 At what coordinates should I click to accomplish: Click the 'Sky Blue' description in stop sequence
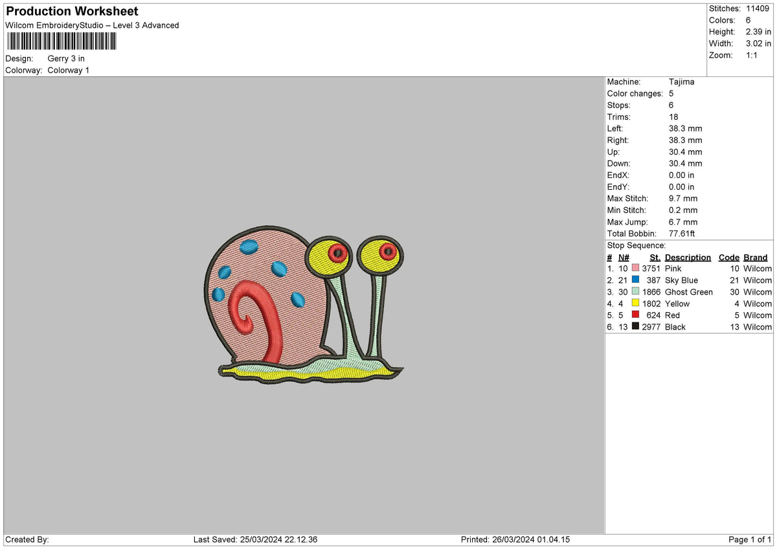click(x=681, y=280)
